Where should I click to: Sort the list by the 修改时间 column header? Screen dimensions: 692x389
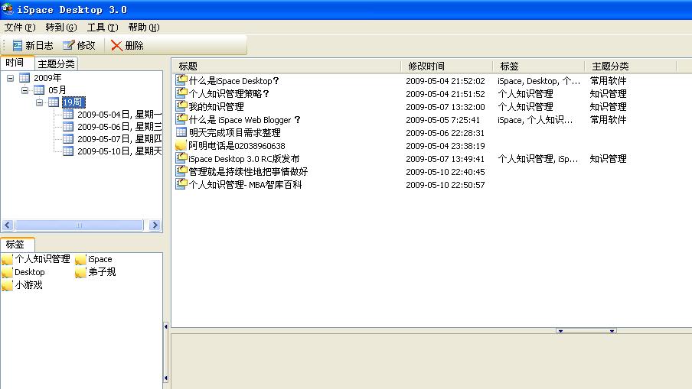(x=446, y=66)
